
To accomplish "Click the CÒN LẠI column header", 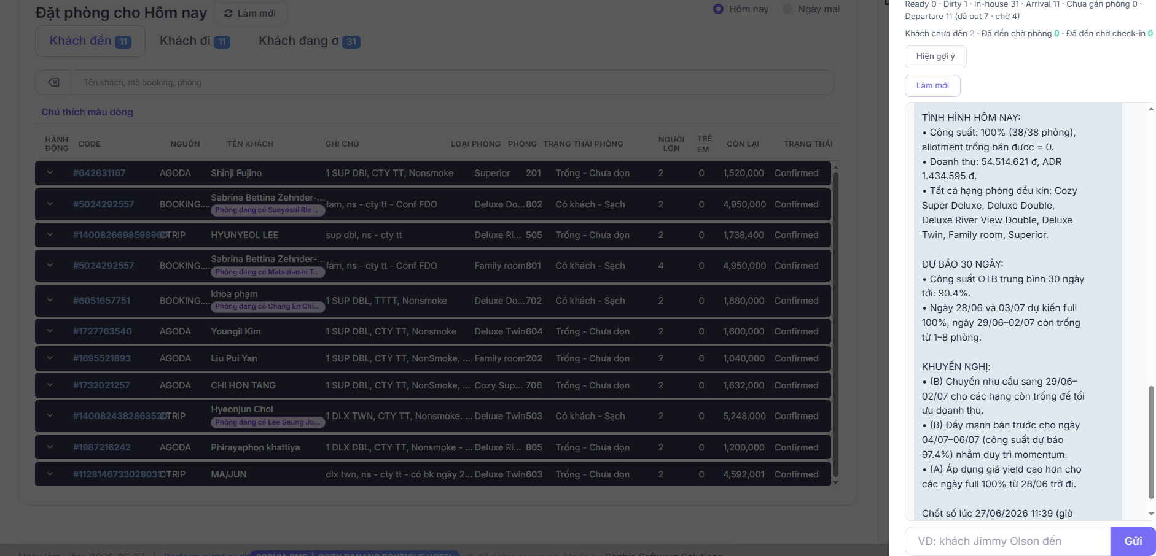I will (743, 144).
